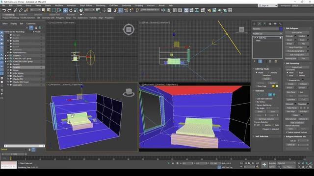314x176 pixels.
Task: Select Polygon sub-object level icon
Action: click(270, 94)
